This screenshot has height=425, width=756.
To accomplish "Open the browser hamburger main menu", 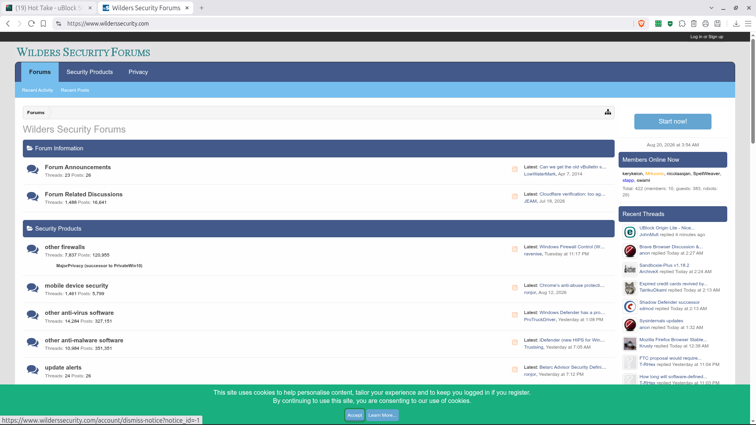I will tap(748, 24).
